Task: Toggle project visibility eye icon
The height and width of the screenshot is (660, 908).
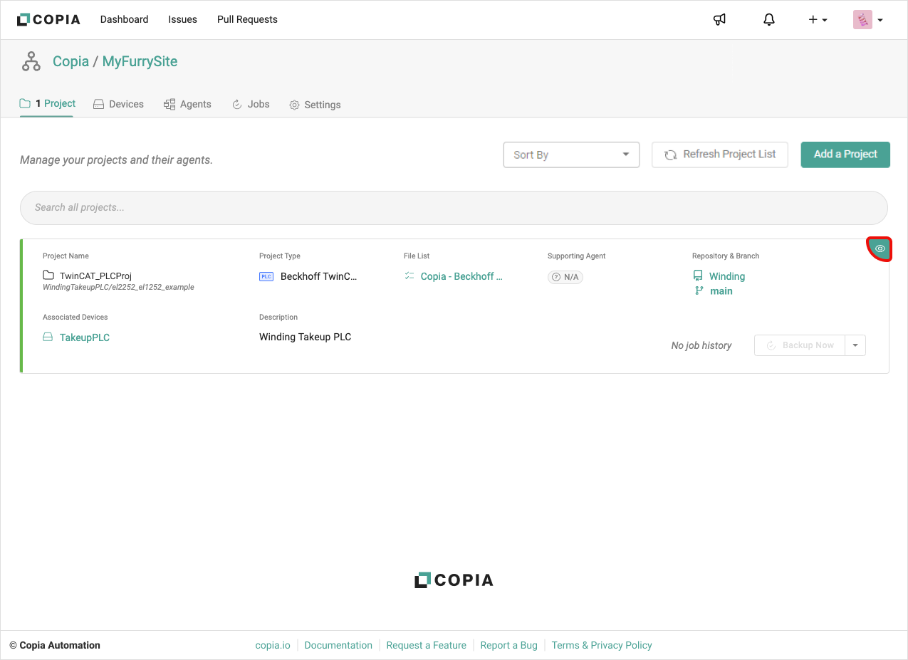Action: pyautogui.click(x=880, y=248)
